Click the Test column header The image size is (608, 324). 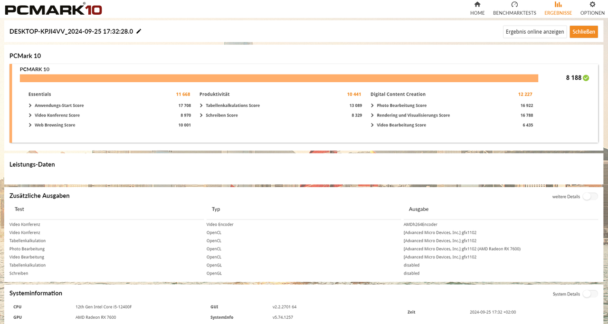pyautogui.click(x=19, y=209)
